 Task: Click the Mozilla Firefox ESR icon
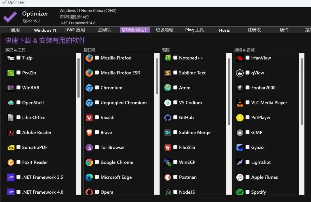pos(89,73)
